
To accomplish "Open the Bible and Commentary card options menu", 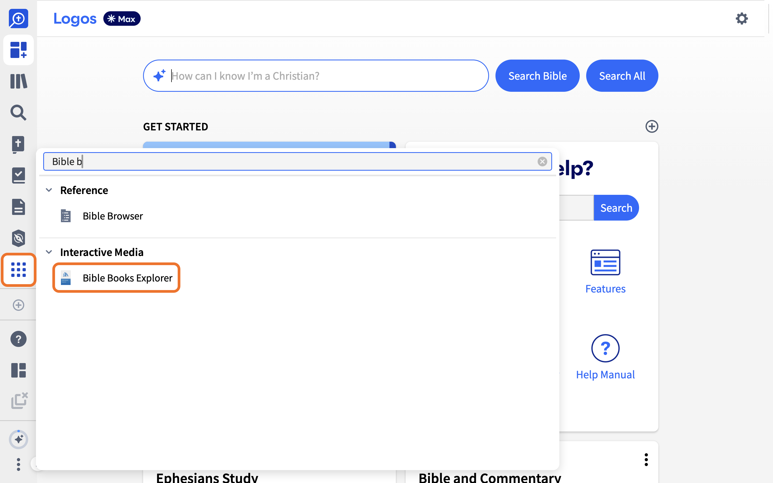I will point(646,460).
